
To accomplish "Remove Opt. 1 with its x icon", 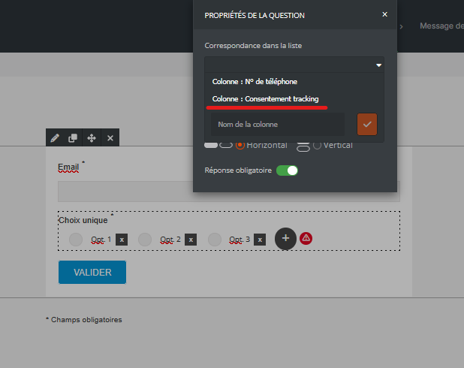I will pos(122,240).
